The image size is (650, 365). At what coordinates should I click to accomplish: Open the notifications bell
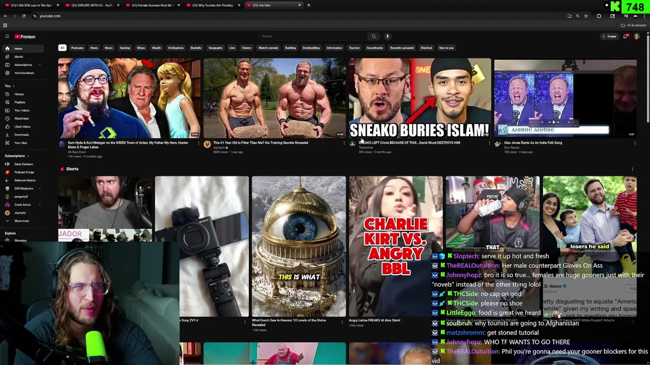(626, 36)
